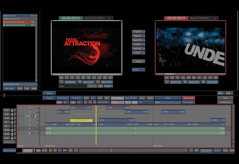Click the timeline vertical zoom plus button

pos(233,142)
